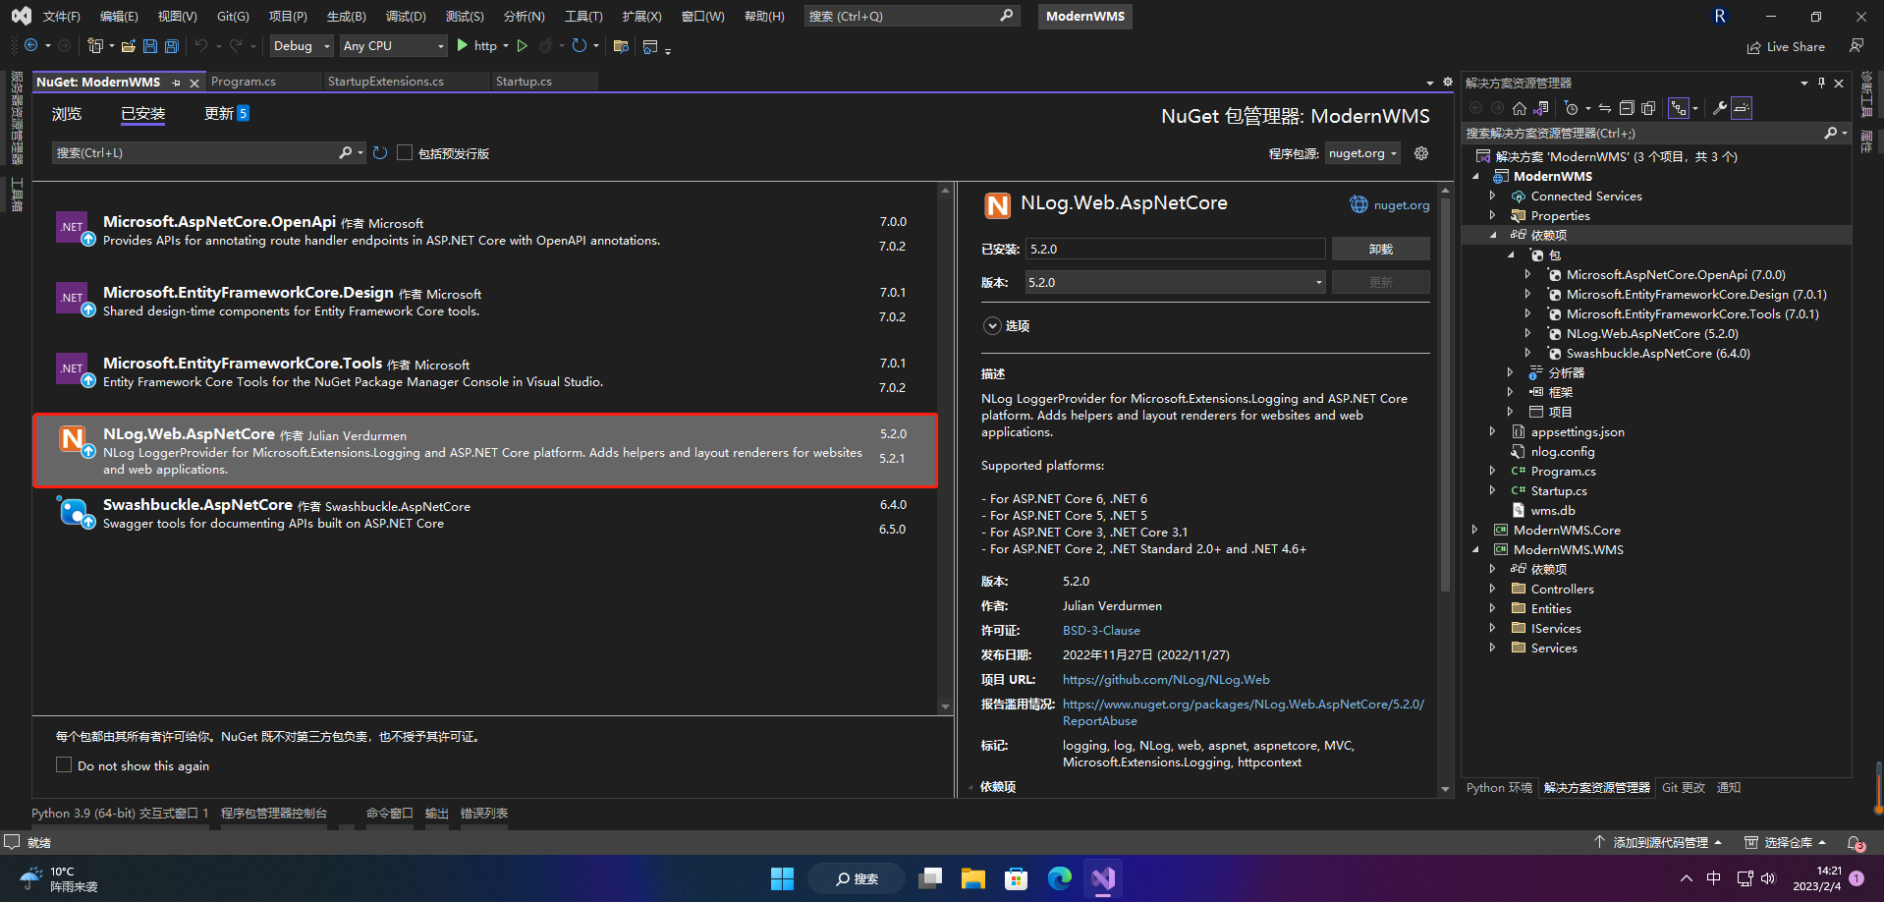Pin the Solution Explorer panel

pos(1821,84)
